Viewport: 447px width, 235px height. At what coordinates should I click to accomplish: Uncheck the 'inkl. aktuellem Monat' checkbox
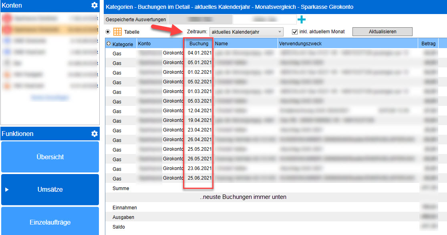click(x=295, y=32)
